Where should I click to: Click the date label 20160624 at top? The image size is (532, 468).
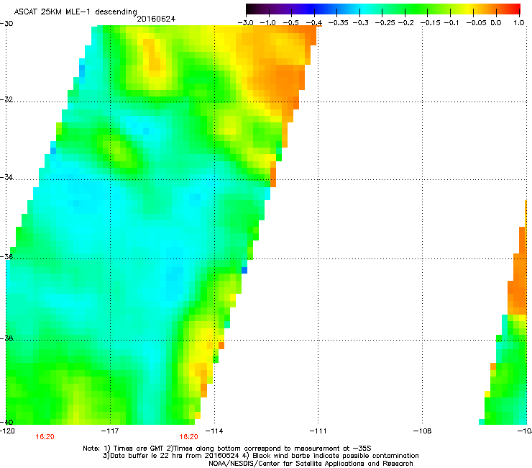156,19
